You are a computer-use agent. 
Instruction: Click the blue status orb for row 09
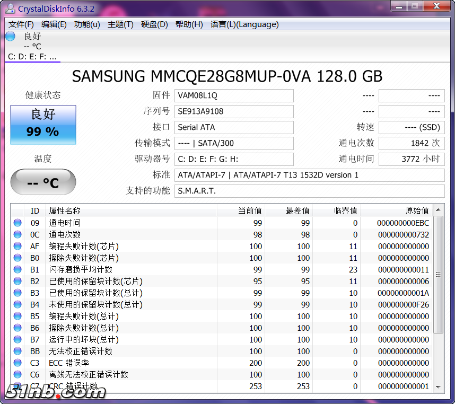click(17, 223)
